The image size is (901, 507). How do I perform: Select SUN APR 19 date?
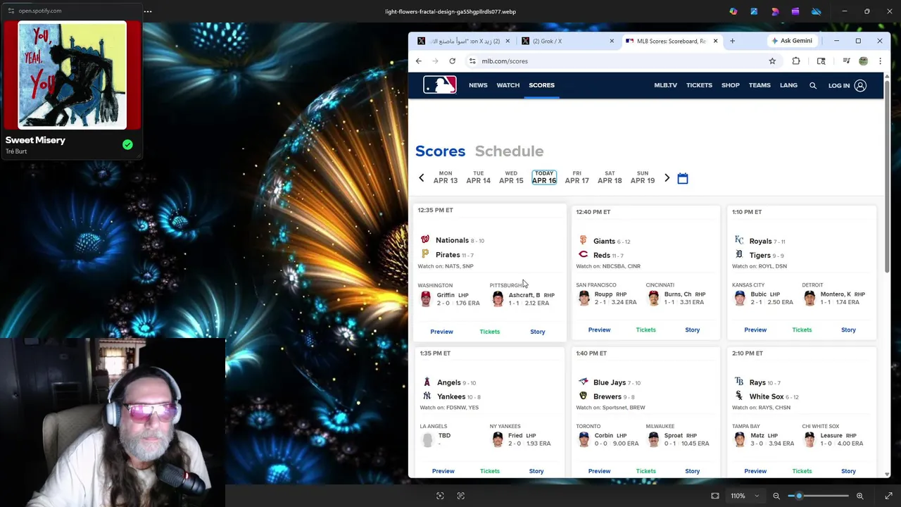pyautogui.click(x=643, y=177)
